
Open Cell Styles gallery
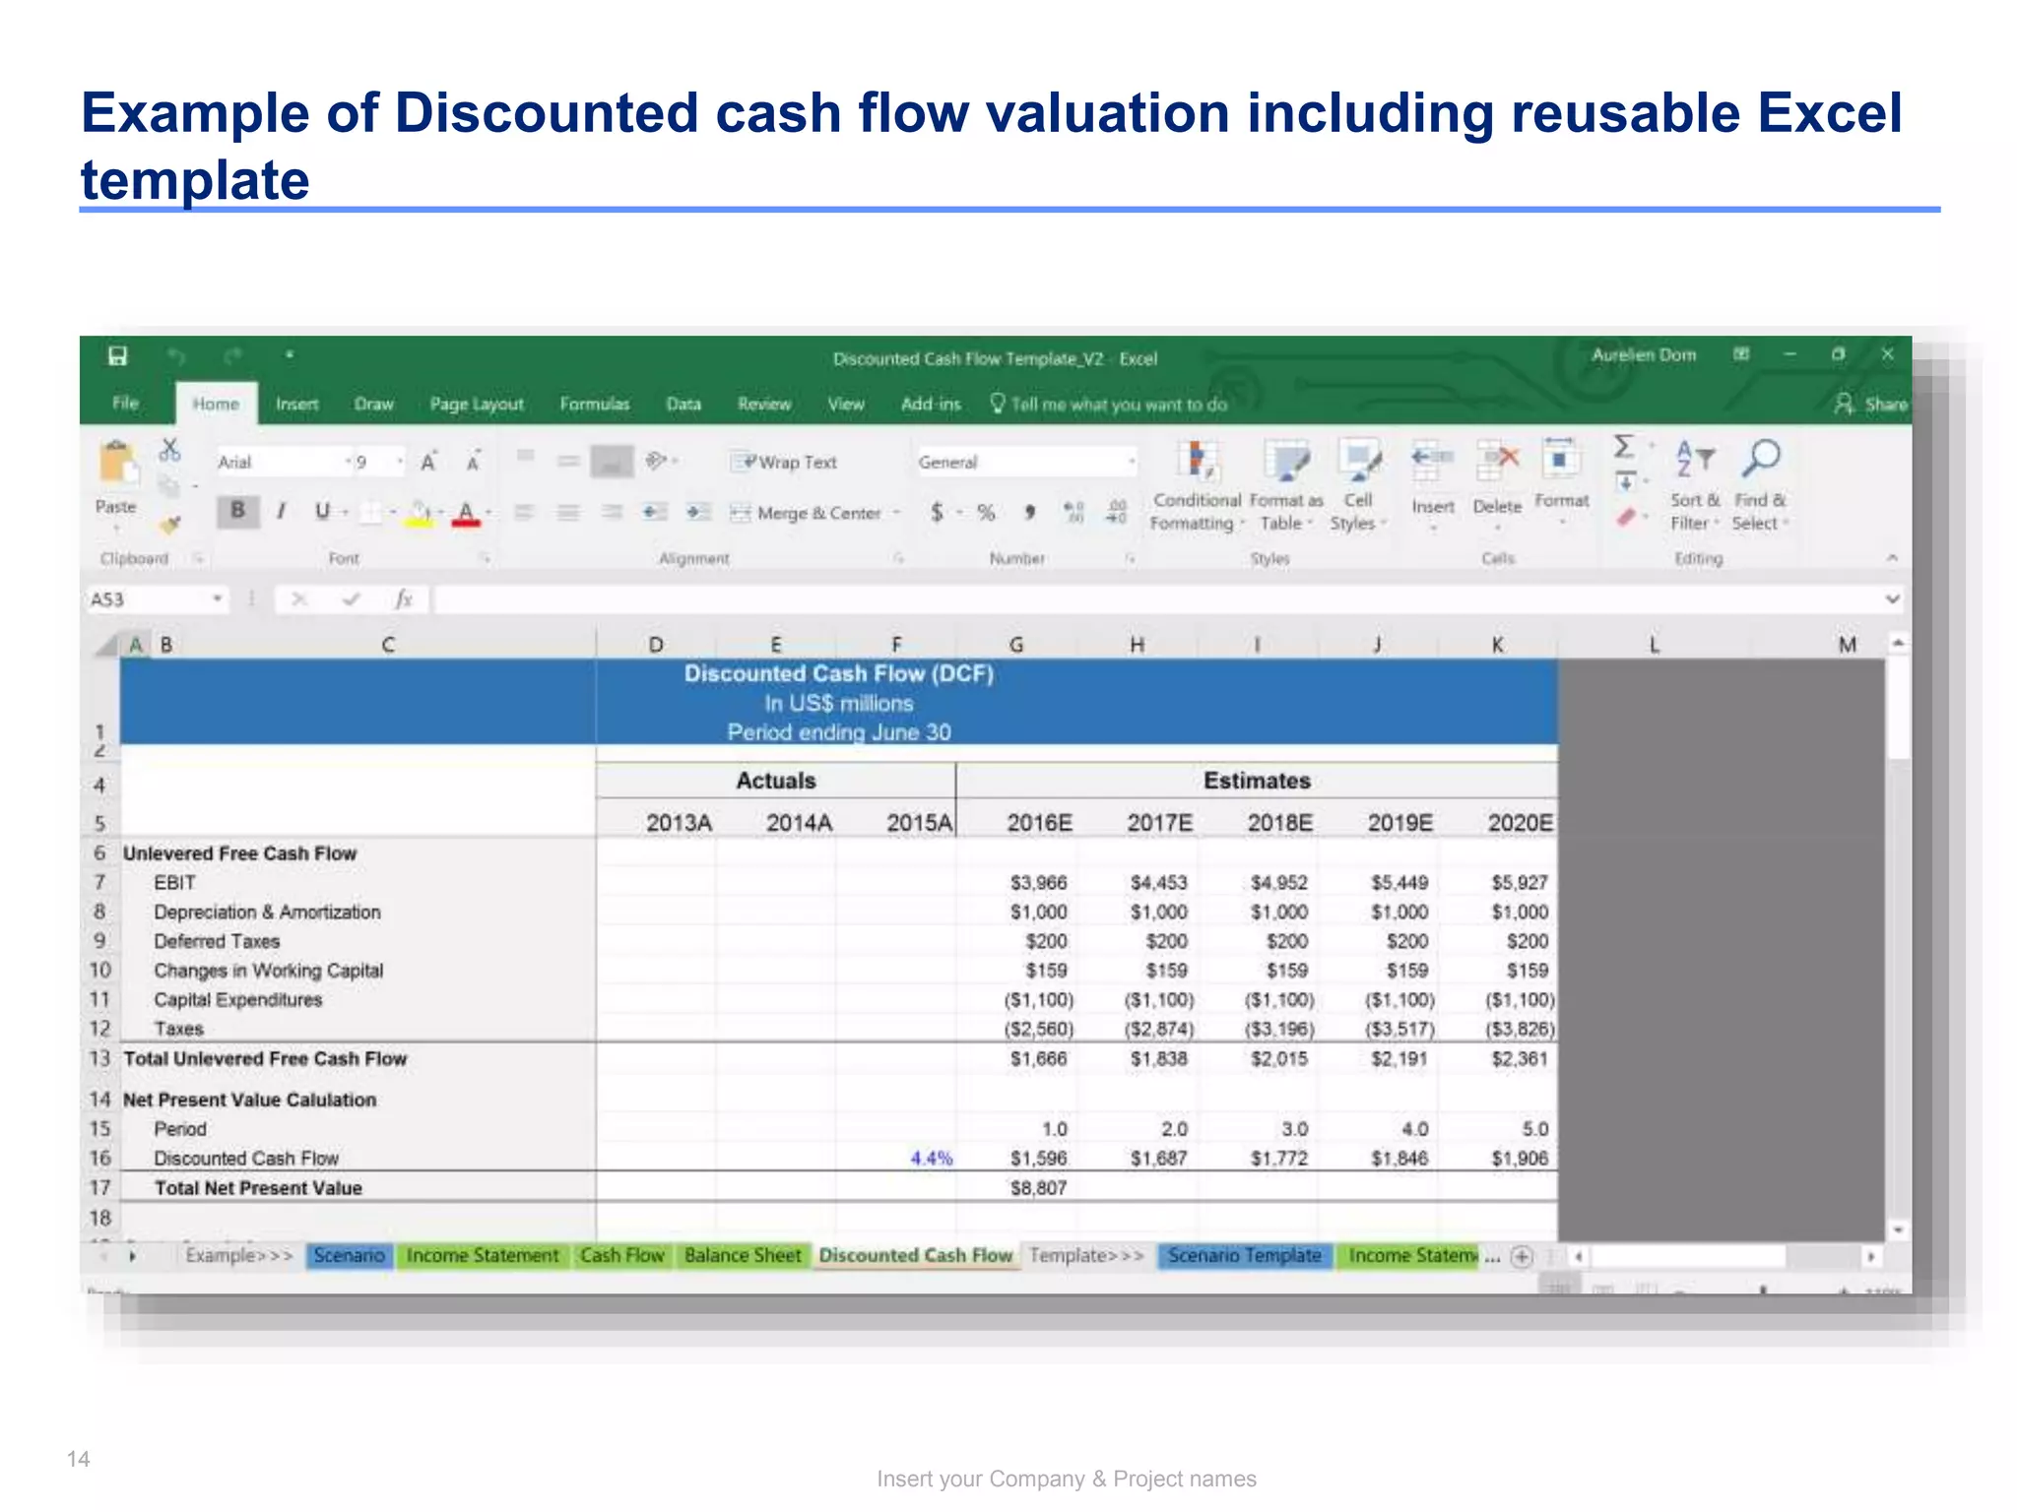click(1359, 485)
